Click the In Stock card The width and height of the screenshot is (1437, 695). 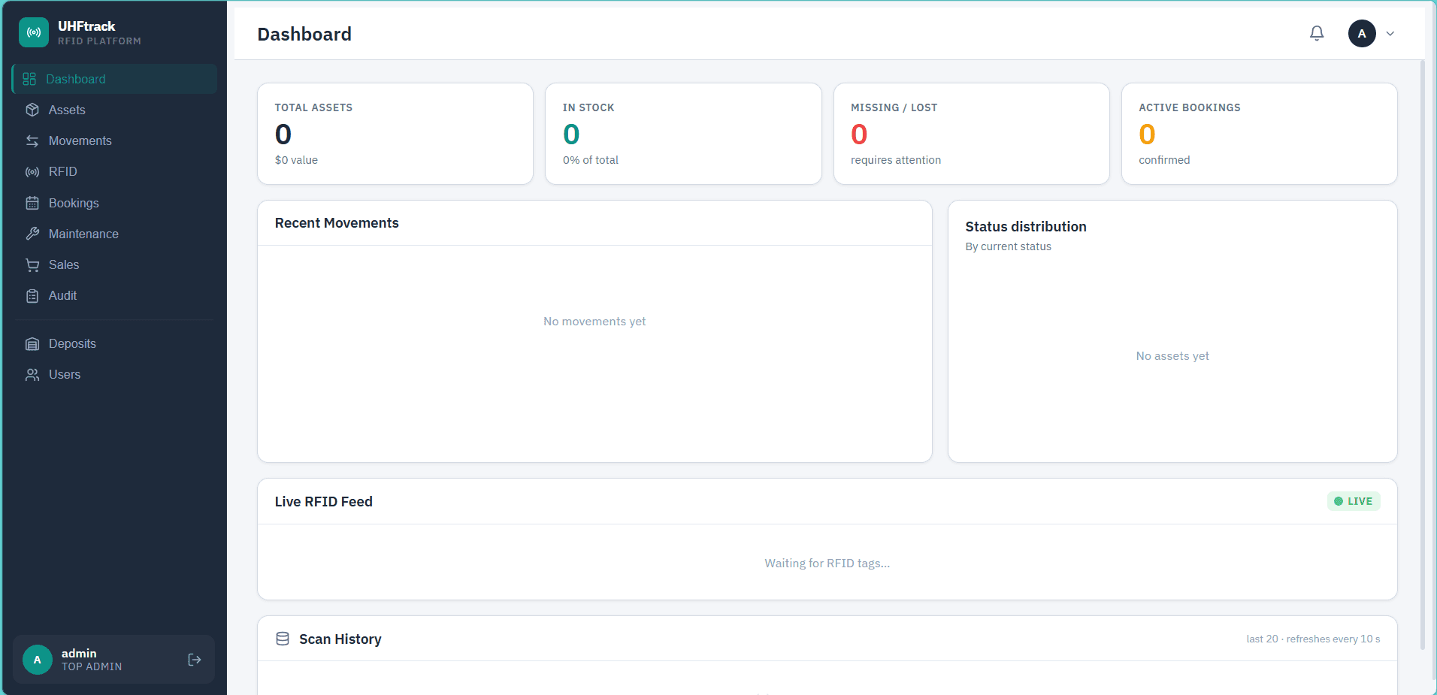[x=683, y=134]
